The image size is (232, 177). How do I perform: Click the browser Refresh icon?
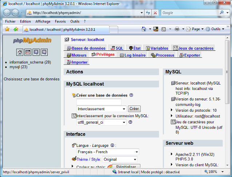(x=148, y=13)
